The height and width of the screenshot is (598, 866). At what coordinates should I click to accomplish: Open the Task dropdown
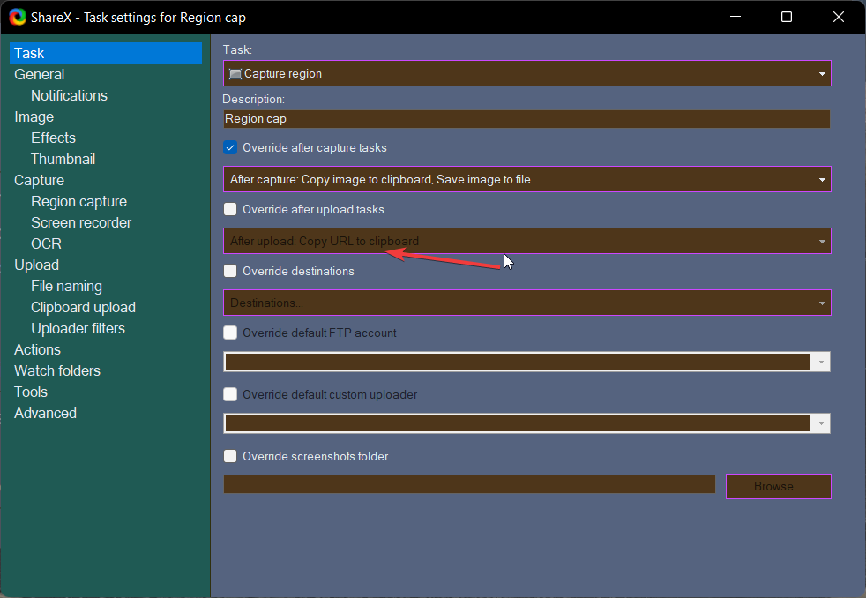pos(821,73)
